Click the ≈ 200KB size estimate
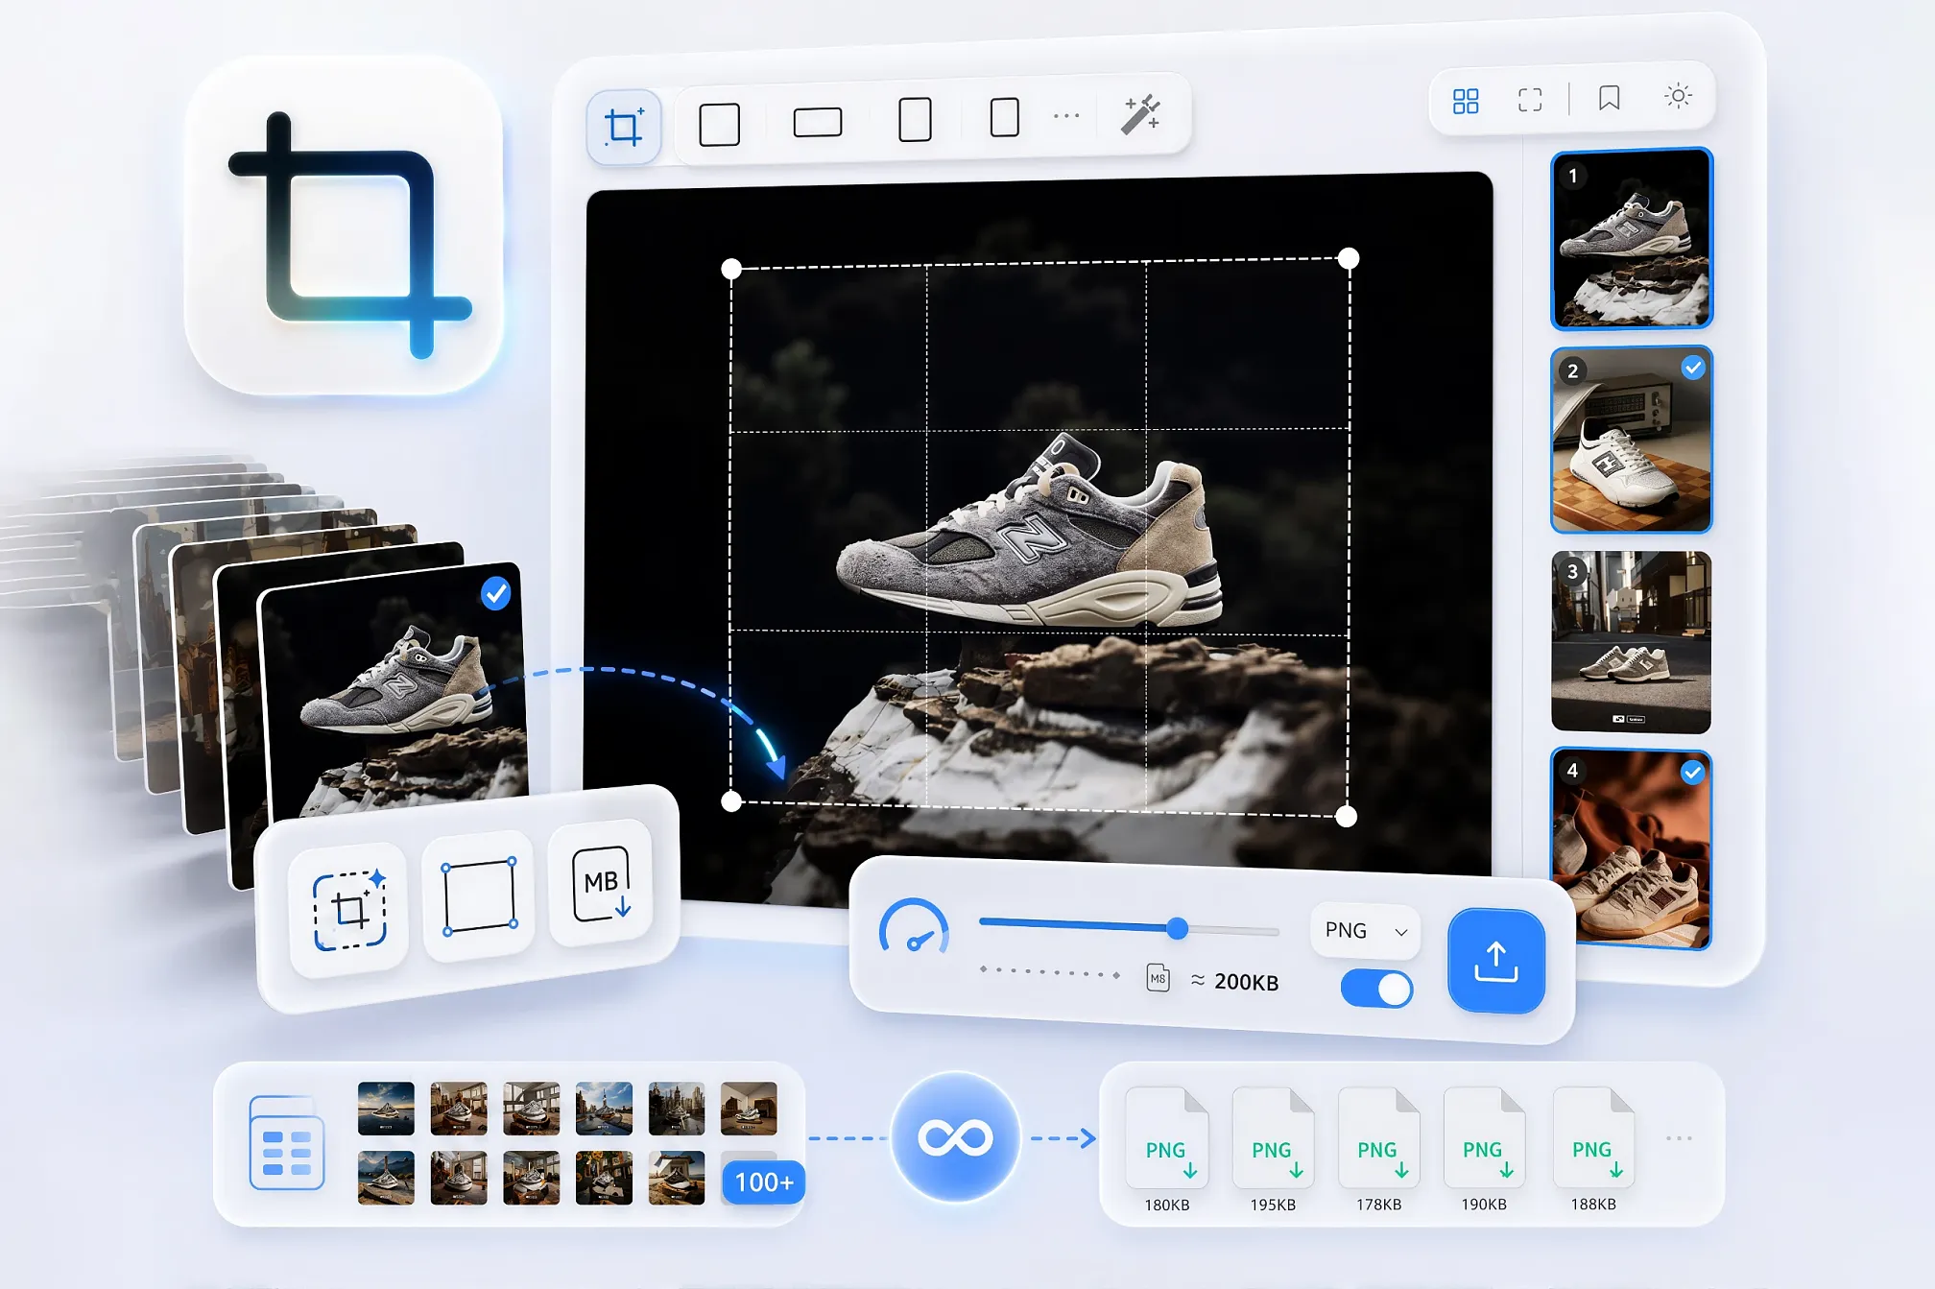The image size is (1935, 1289). point(1234,982)
